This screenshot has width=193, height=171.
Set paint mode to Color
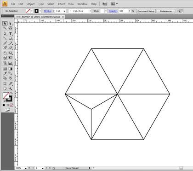pyautogui.click(x=4, y=105)
